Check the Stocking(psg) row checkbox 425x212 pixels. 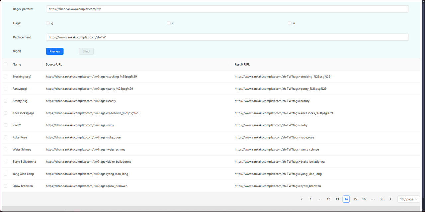click(x=5, y=77)
